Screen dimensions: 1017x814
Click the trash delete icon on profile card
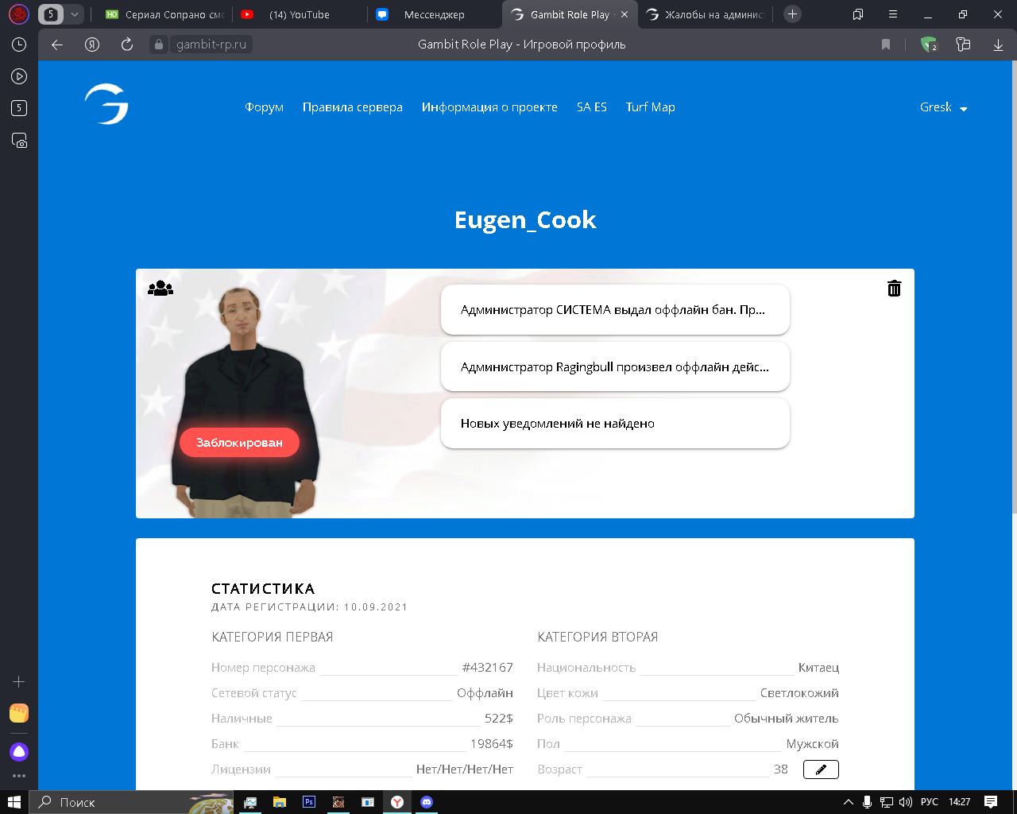(x=894, y=289)
